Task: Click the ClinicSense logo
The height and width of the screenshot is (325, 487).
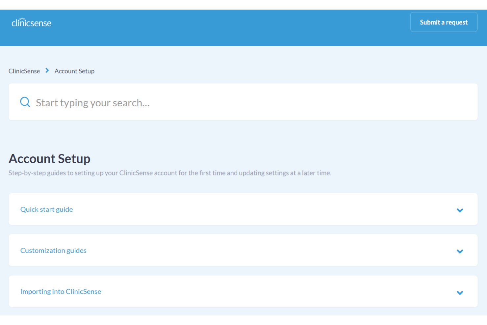Action: (31, 22)
